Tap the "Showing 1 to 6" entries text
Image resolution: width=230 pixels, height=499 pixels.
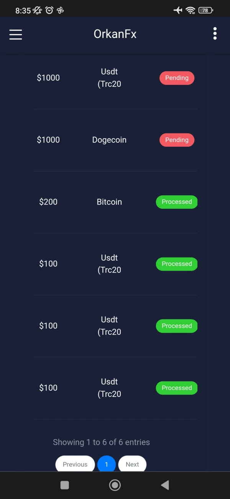[101, 442]
